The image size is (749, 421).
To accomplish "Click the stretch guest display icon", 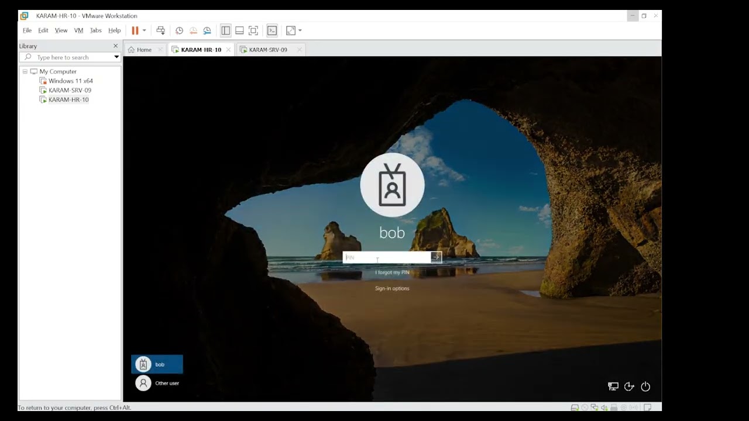I will coord(291,30).
